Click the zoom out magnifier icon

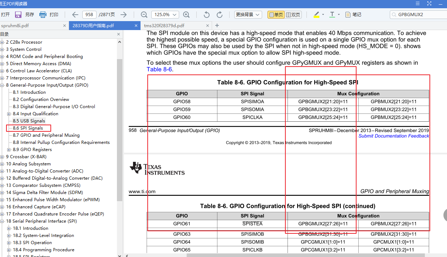pos(144,15)
